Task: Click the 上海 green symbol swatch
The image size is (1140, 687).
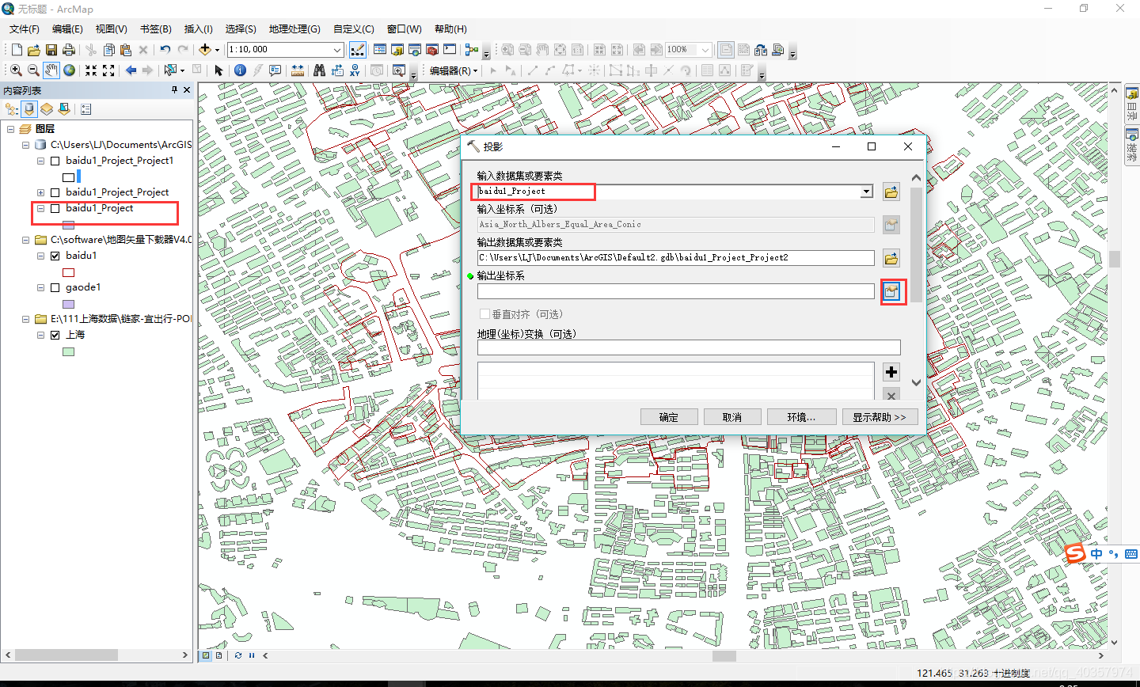Action: [x=68, y=351]
